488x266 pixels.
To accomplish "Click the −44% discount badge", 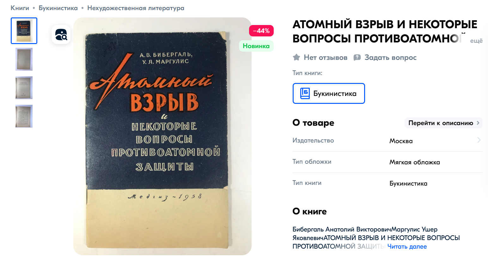I will pyautogui.click(x=261, y=31).
